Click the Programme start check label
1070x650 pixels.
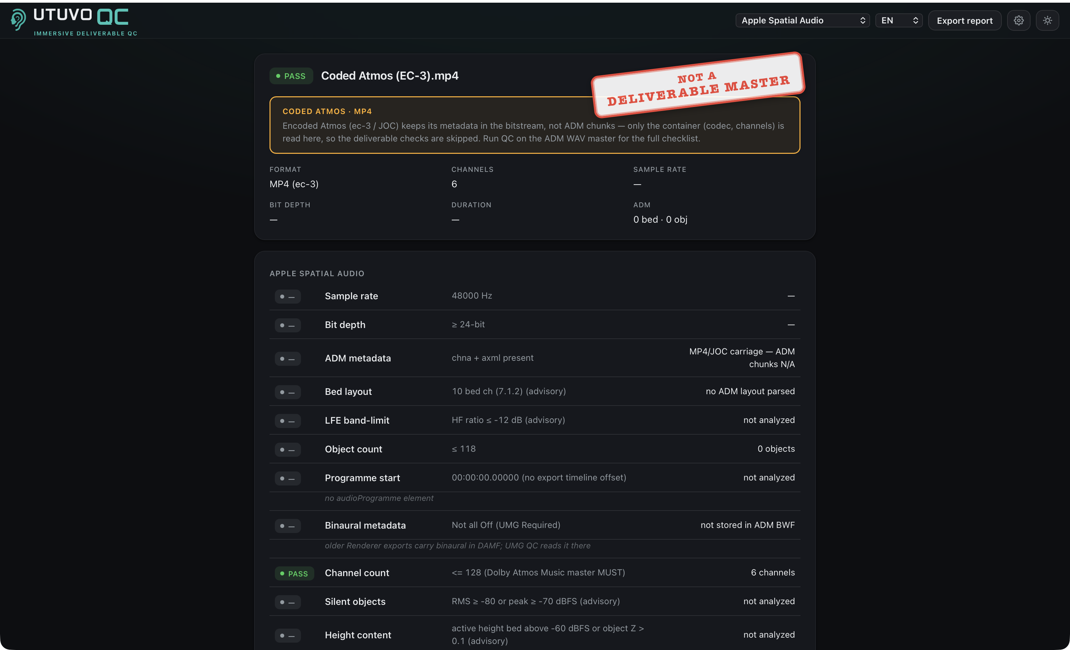coord(362,477)
